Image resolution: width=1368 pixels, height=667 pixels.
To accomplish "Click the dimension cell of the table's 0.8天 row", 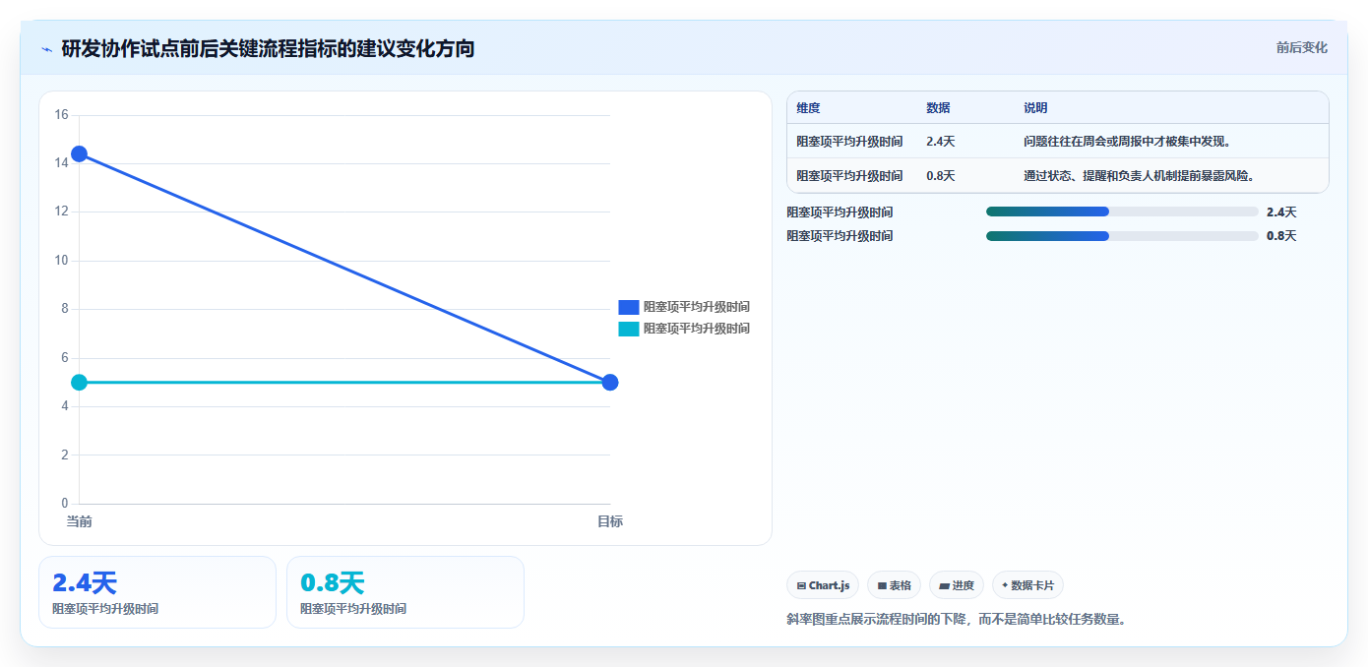I will click(x=849, y=176).
